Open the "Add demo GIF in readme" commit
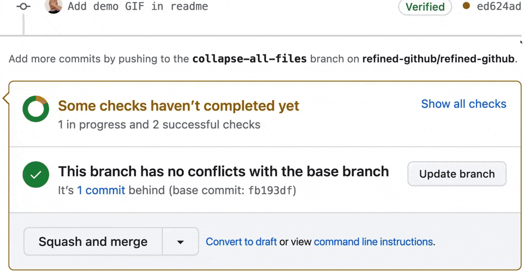The height and width of the screenshot is (272, 524). 138,6
